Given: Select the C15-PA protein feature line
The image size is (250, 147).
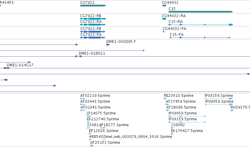Looking at the screenshot, I should click(x=200, y=38).
